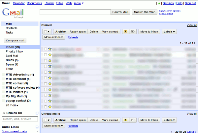The height and width of the screenshot is (133, 198).
Task: Archive selected in Starred section
Action: 61,32
